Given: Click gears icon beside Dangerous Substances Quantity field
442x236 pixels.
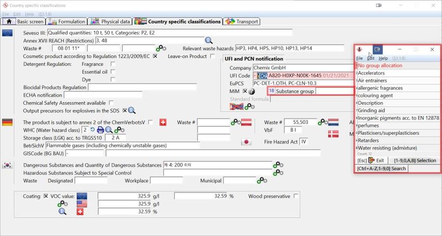Looking at the screenshot, I should coord(278,165).
